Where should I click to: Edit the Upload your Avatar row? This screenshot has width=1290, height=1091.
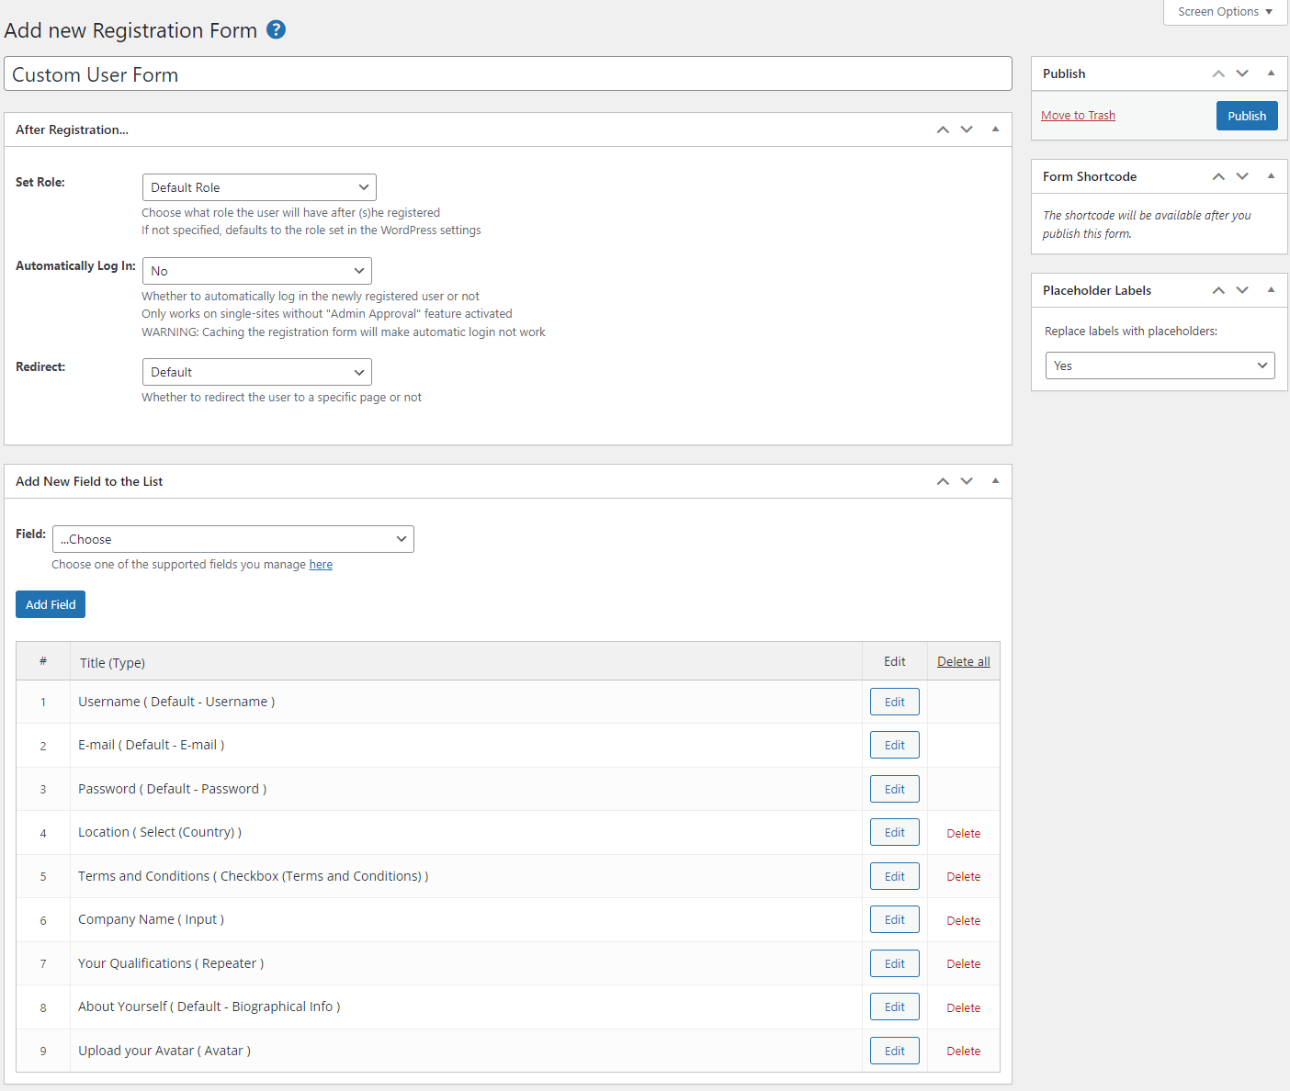pos(895,1051)
